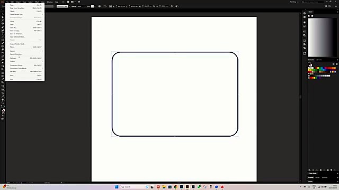
Task: Open the Edit menu
Action: click(x=12, y=2)
